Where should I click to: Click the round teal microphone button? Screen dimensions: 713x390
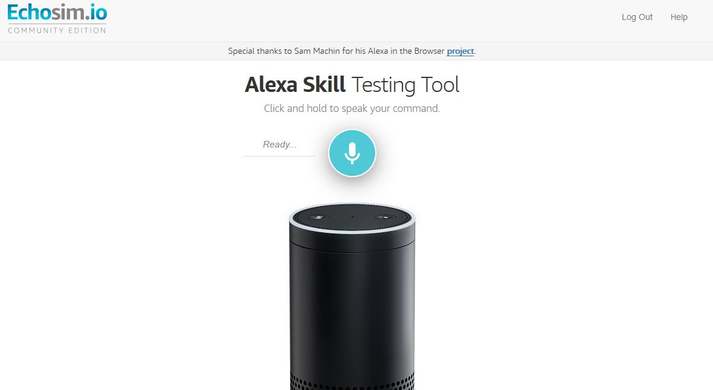point(352,153)
